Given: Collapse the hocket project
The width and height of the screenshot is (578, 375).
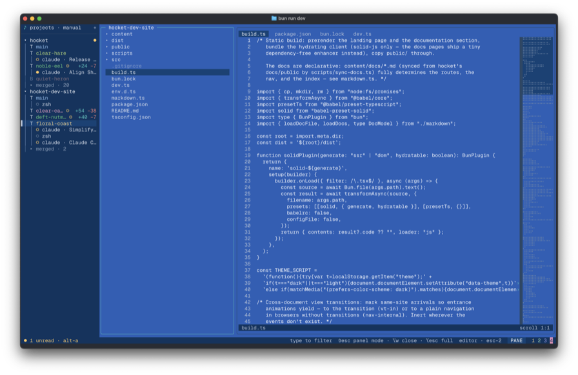Looking at the screenshot, I should [x=25, y=40].
